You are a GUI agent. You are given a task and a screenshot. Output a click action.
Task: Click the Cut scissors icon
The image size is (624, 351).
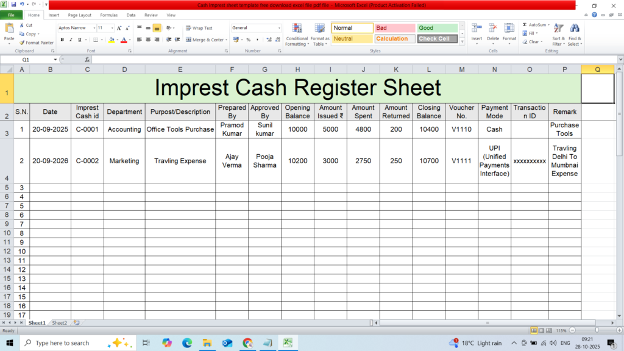(x=22, y=26)
